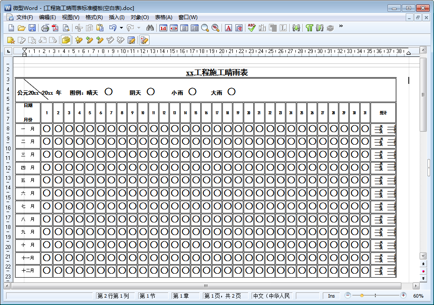The image size is (434, 305).
Task: Click the window with pencil icon
Action: pos(131,40)
